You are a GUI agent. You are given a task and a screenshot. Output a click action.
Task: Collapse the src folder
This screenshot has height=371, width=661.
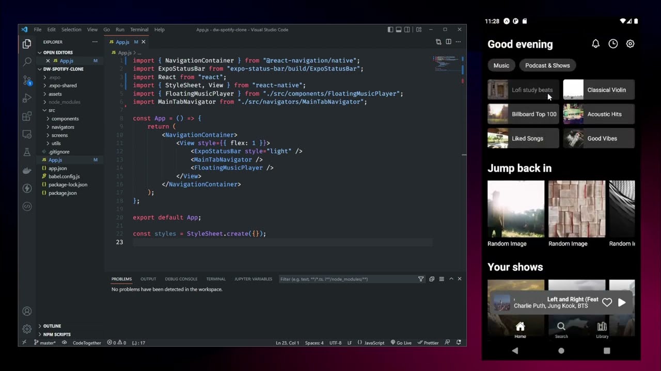(51, 110)
